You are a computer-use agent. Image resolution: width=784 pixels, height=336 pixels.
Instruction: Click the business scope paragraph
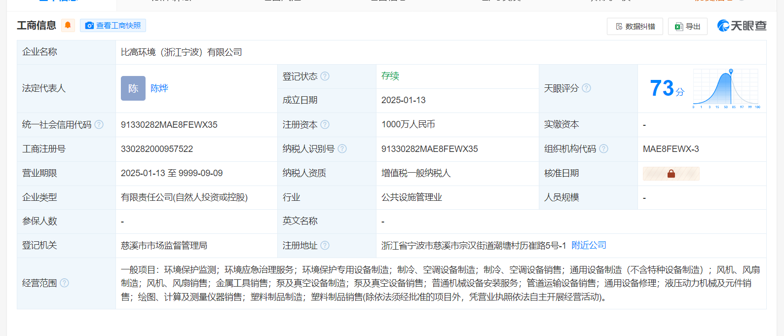(441, 283)
